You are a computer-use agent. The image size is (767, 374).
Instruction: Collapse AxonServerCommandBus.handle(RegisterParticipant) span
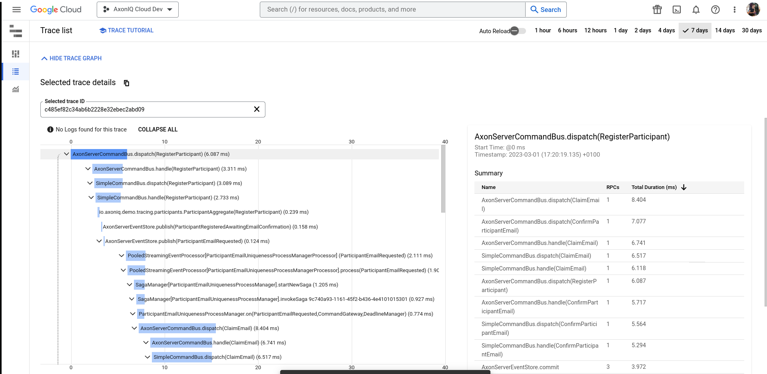coord(88,169)
